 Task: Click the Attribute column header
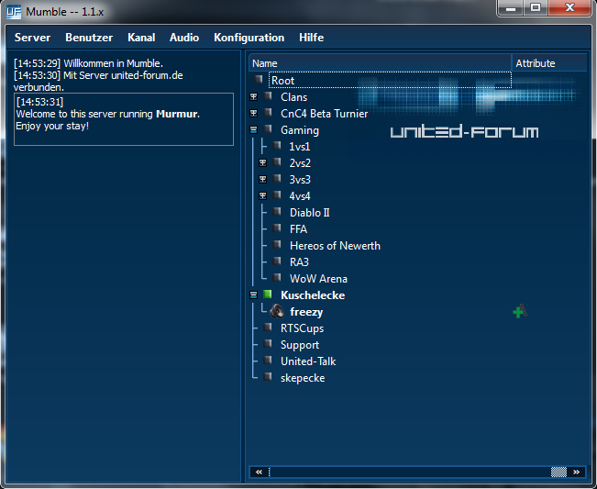549,63
